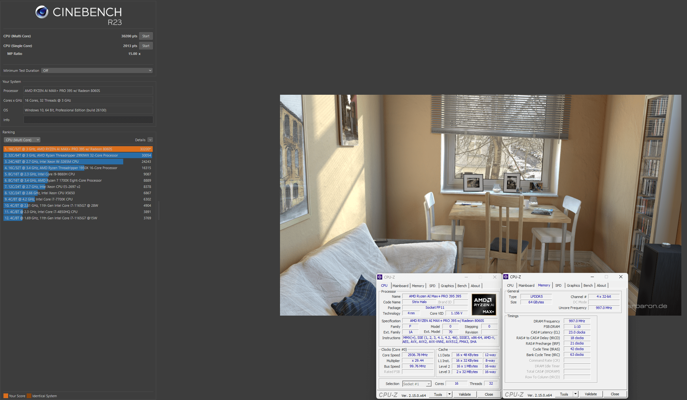Open SPD tab in left CPU-Z window

point(432,286)
